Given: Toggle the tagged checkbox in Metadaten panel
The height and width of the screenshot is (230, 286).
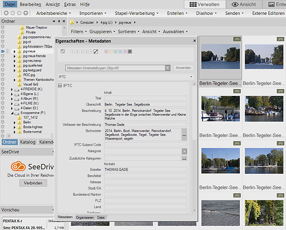Looking at the screenshot, I should pos(63,52).
